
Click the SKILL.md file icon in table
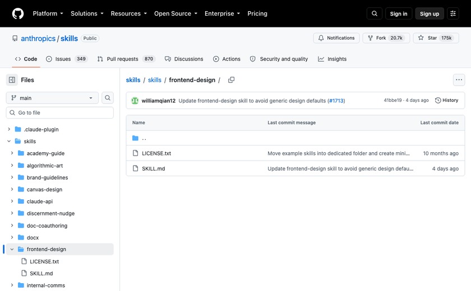point(136,168)
